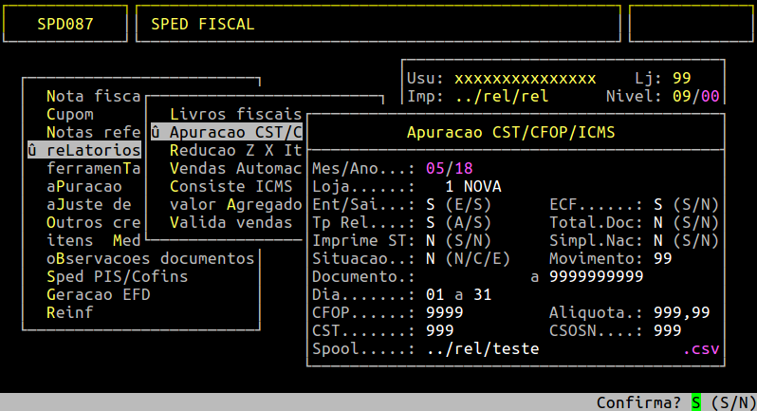Viewport: 757px width, 411px height.
Task: Toggle the ECF S/N value
Action: pyautogui.click(x=658, y=204)
